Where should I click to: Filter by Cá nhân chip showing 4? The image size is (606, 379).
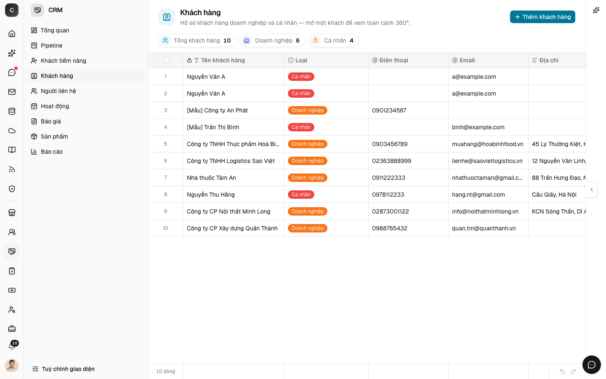coord(334,40)
